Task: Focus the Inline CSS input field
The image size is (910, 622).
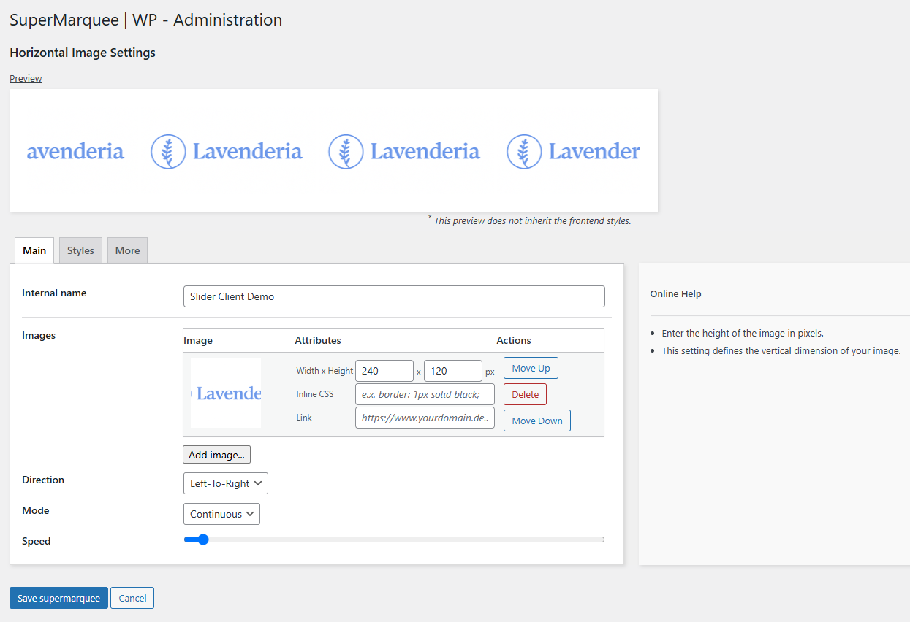Action: pyautogui.click(x=425, y=394)
